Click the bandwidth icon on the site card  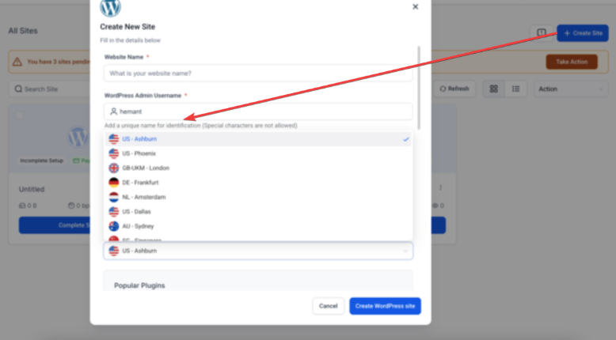coord(71,206)
